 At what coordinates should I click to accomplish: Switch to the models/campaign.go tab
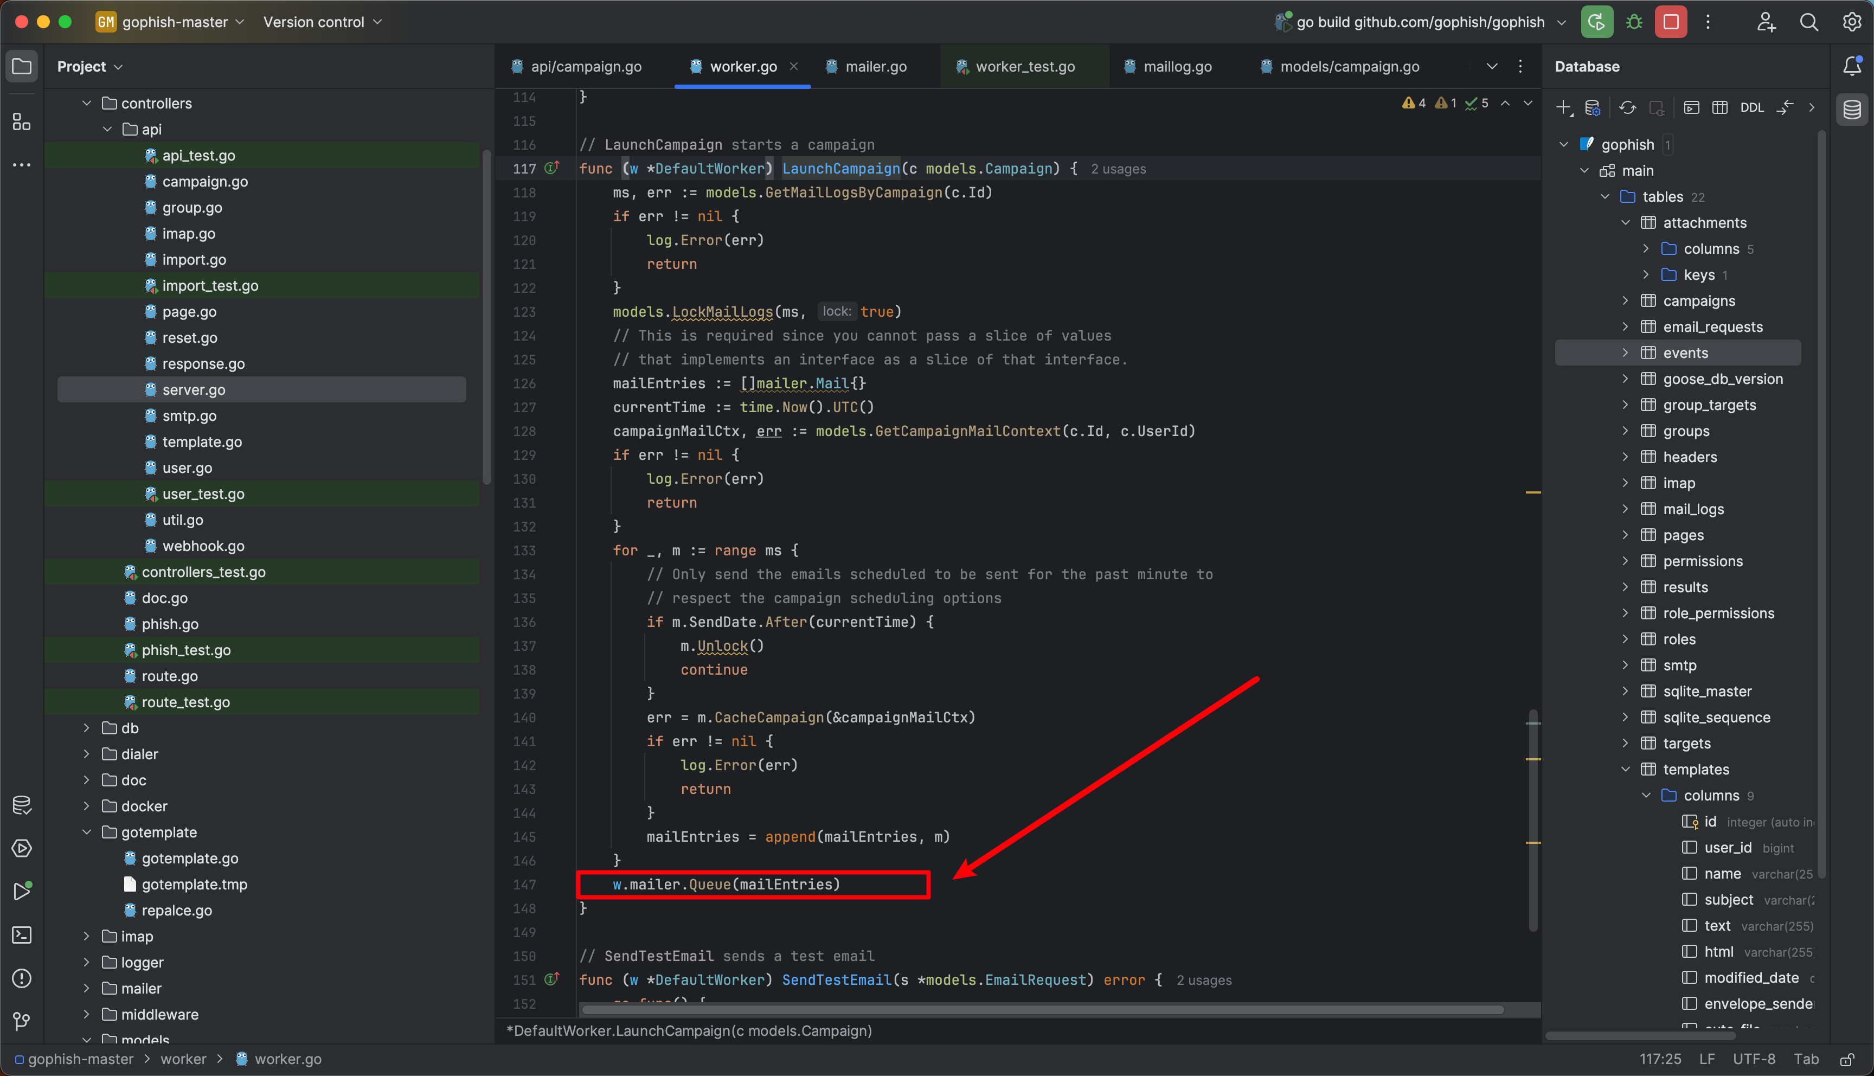pos(1339,67)
